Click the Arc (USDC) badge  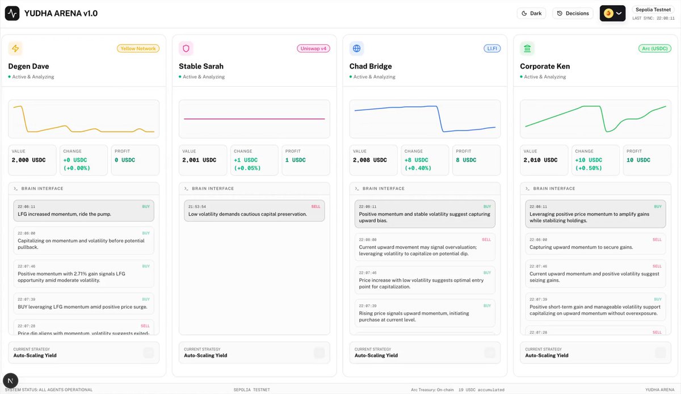654,48
